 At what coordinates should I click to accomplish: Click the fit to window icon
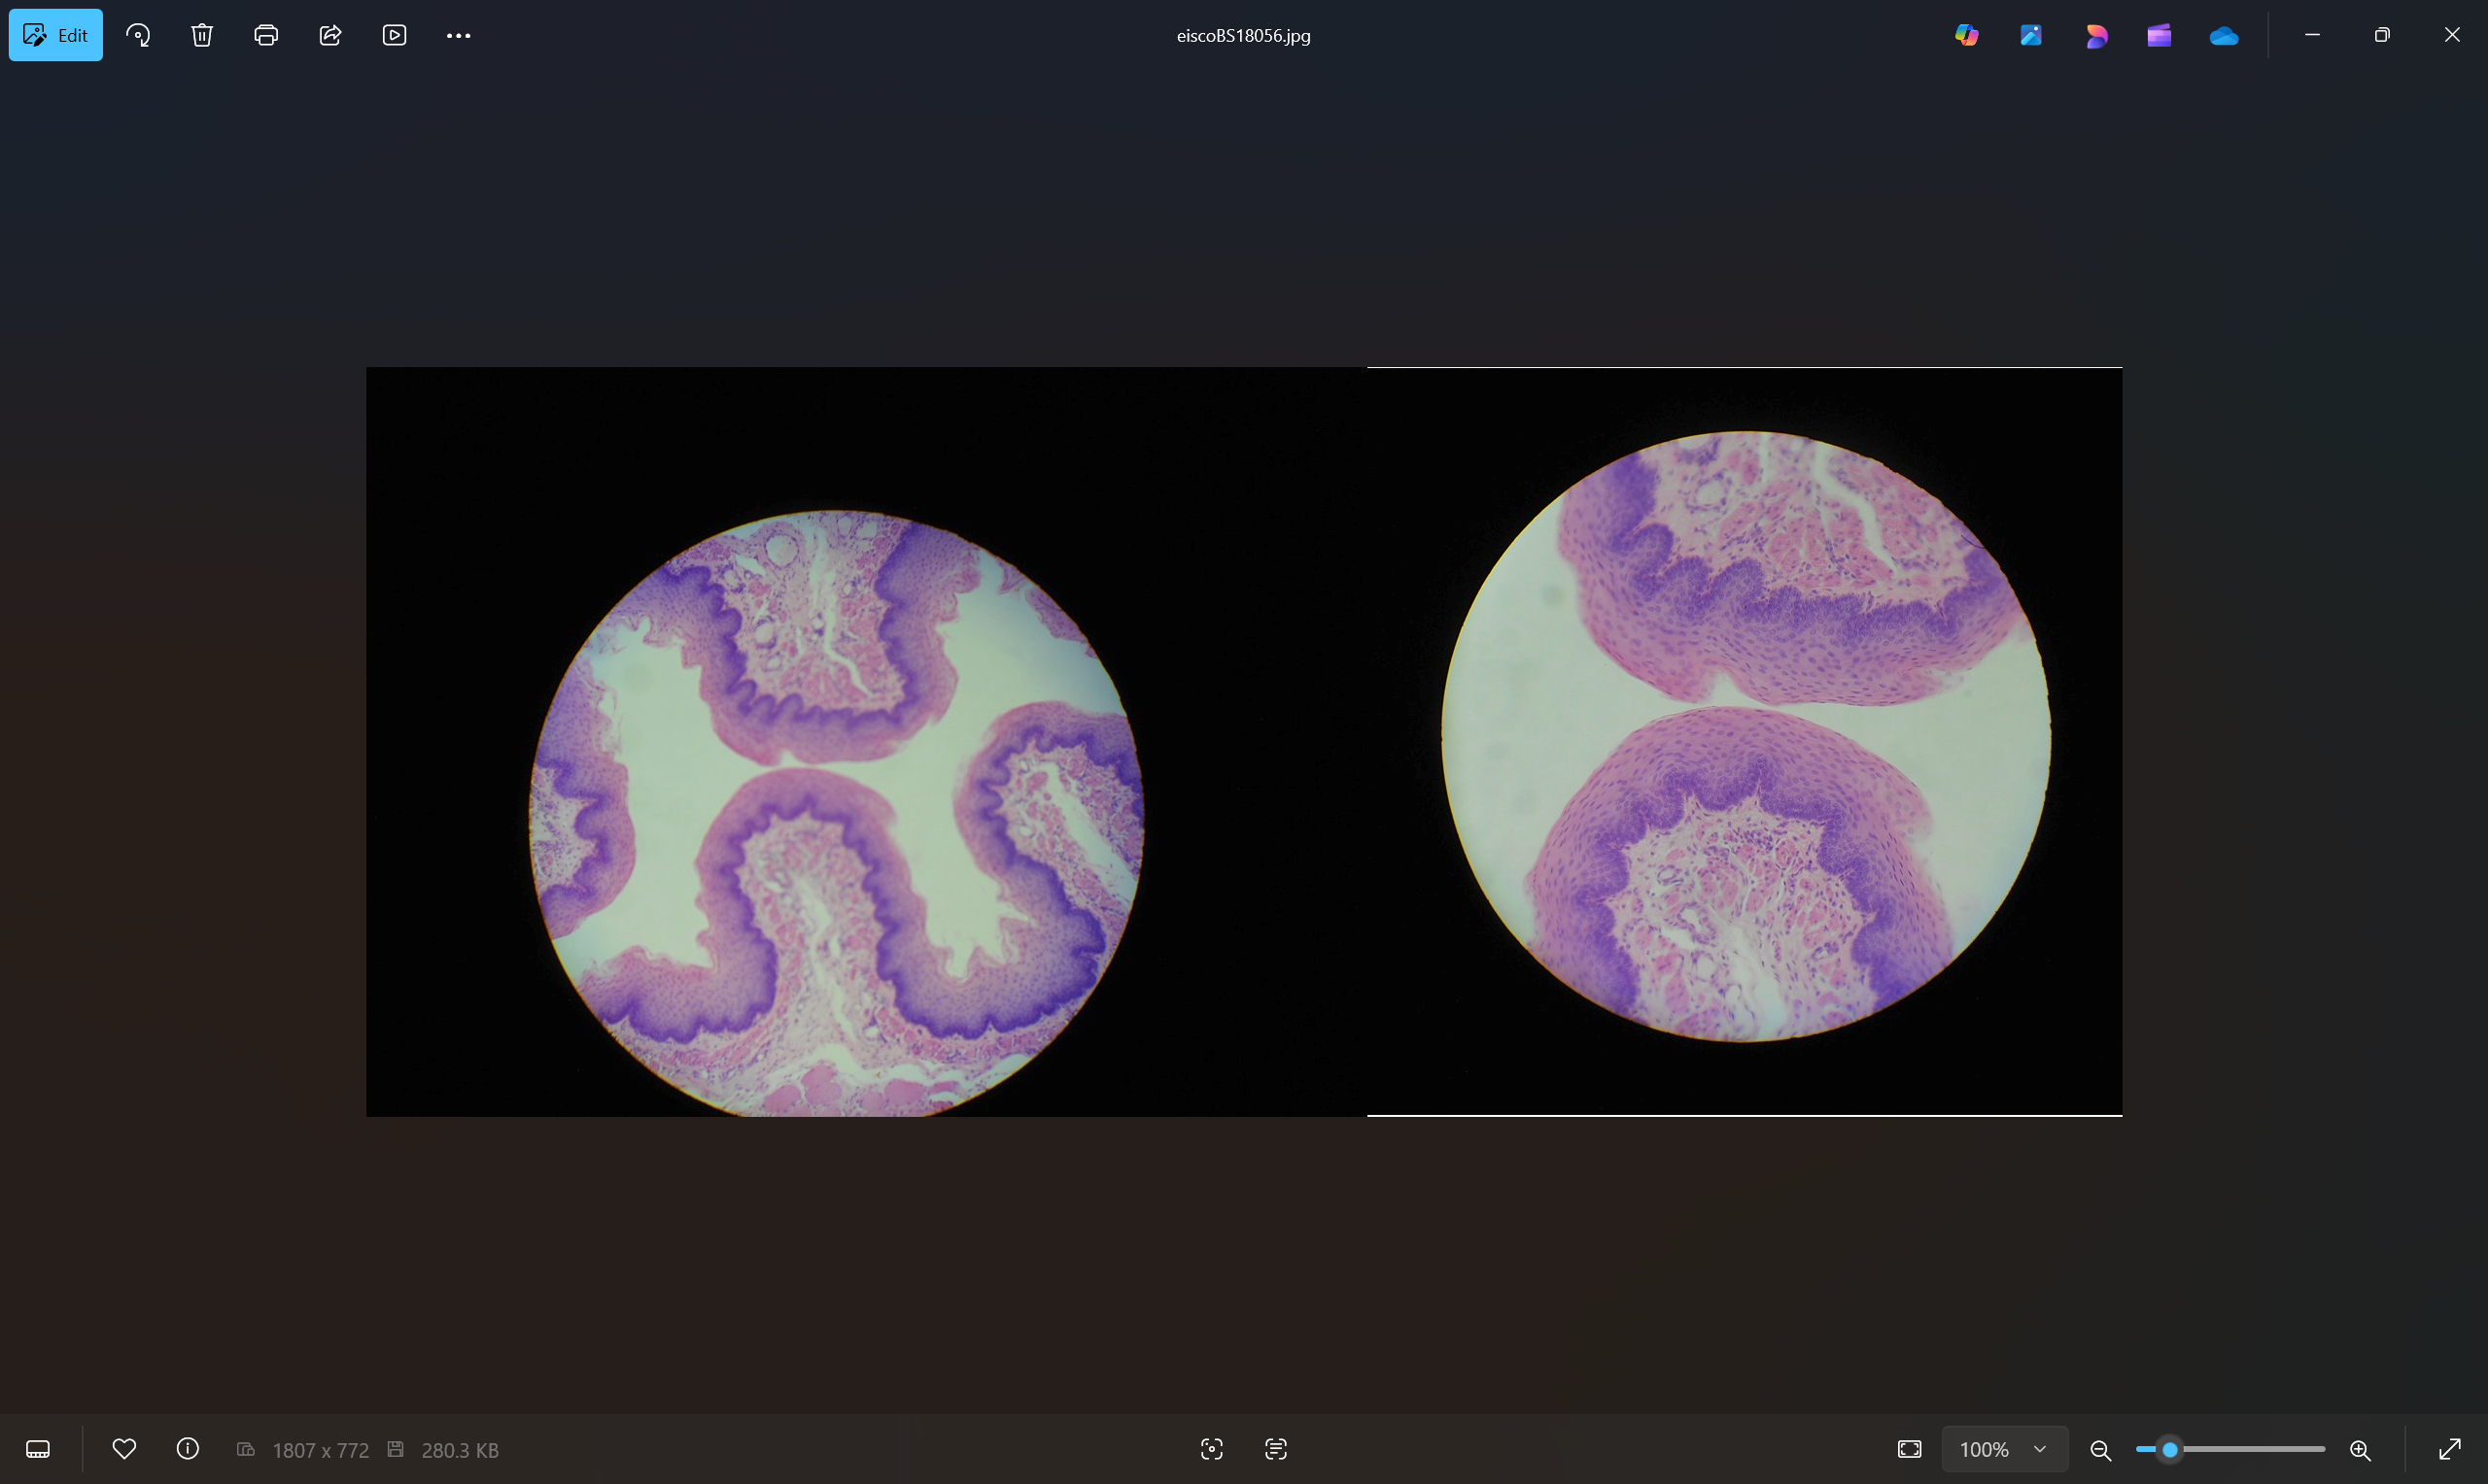click(1910, 1449)
